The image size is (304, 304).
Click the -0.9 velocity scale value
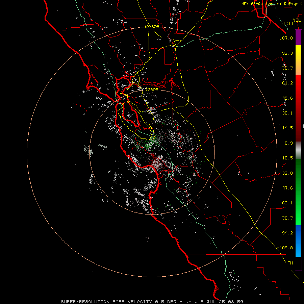click(x=287, y=143)
